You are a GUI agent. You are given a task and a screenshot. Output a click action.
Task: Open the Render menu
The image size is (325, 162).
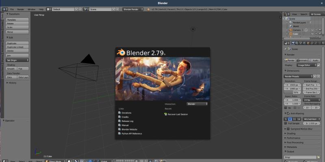(21, 9)
